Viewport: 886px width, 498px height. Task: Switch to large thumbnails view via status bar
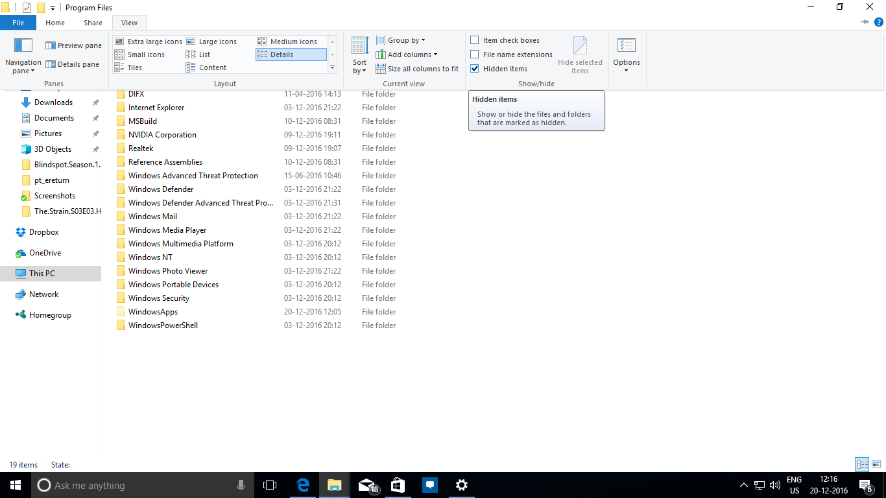point(876,464)
